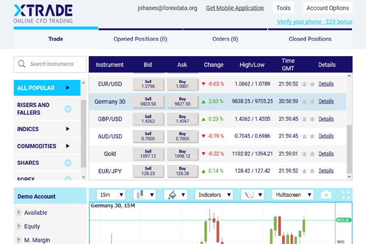Switch to Closed Positions tab
This screenshot has height=244, width=366.
310,39
